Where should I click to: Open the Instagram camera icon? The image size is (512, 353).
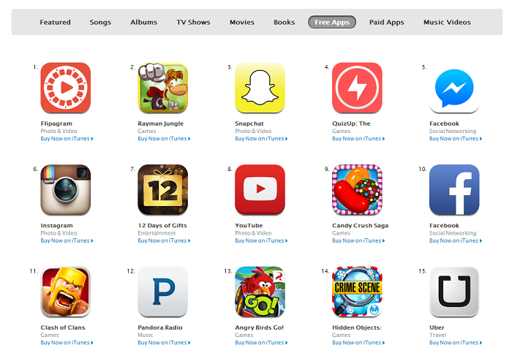pos(65,190)
